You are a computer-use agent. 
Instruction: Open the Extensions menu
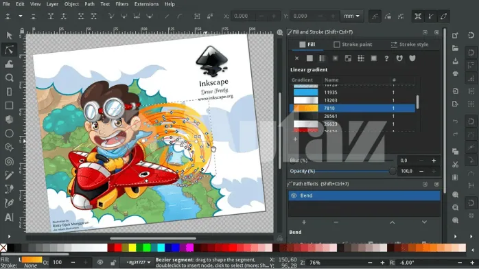tap(146, 4)
